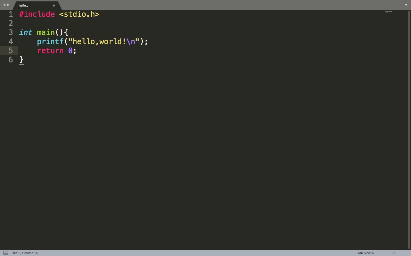Select line number 1 in the gutter
Screen dimensions: 411x256
(x=11, y=14)
